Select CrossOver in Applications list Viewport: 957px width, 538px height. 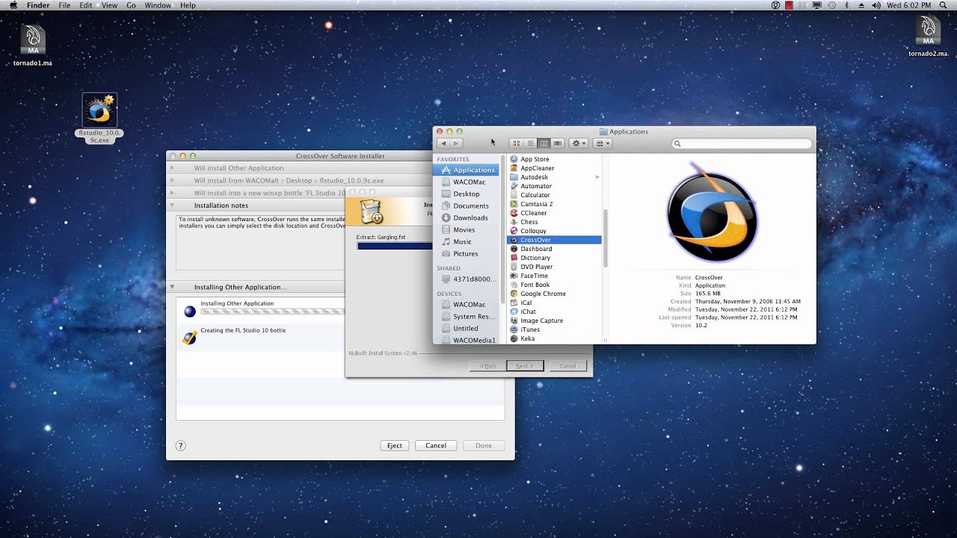(x=554, y=240)
